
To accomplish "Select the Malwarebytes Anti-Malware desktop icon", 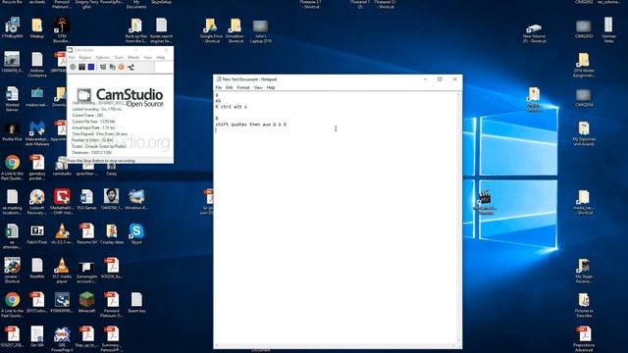I will [x=37, y=133].
